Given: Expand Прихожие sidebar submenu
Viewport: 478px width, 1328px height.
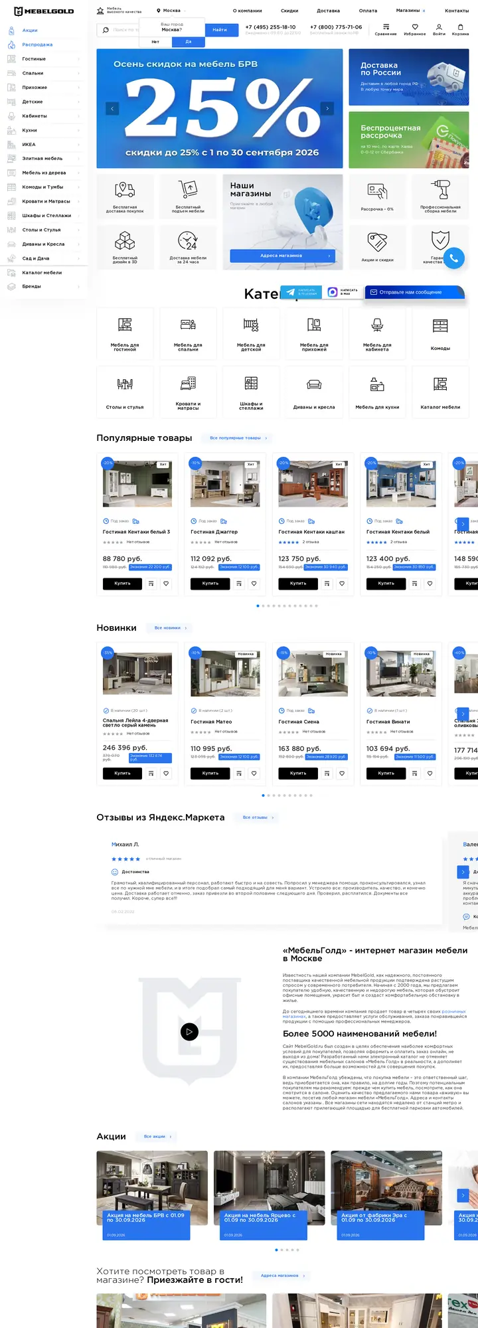Looking at the screenshot, I should tap(78, 88).
